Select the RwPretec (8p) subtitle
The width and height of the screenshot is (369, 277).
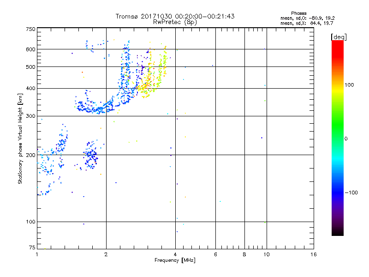pyautogui.click(x=175, y=22)
